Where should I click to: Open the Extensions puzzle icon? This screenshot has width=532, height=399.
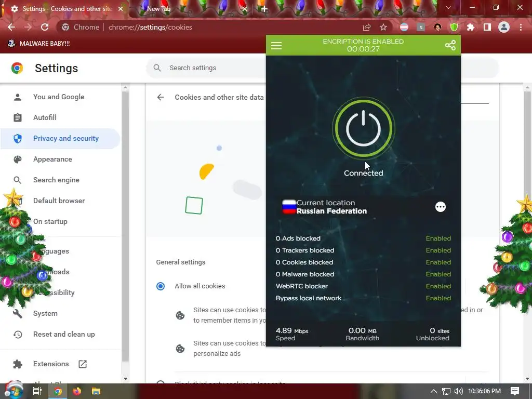(471, 27)
